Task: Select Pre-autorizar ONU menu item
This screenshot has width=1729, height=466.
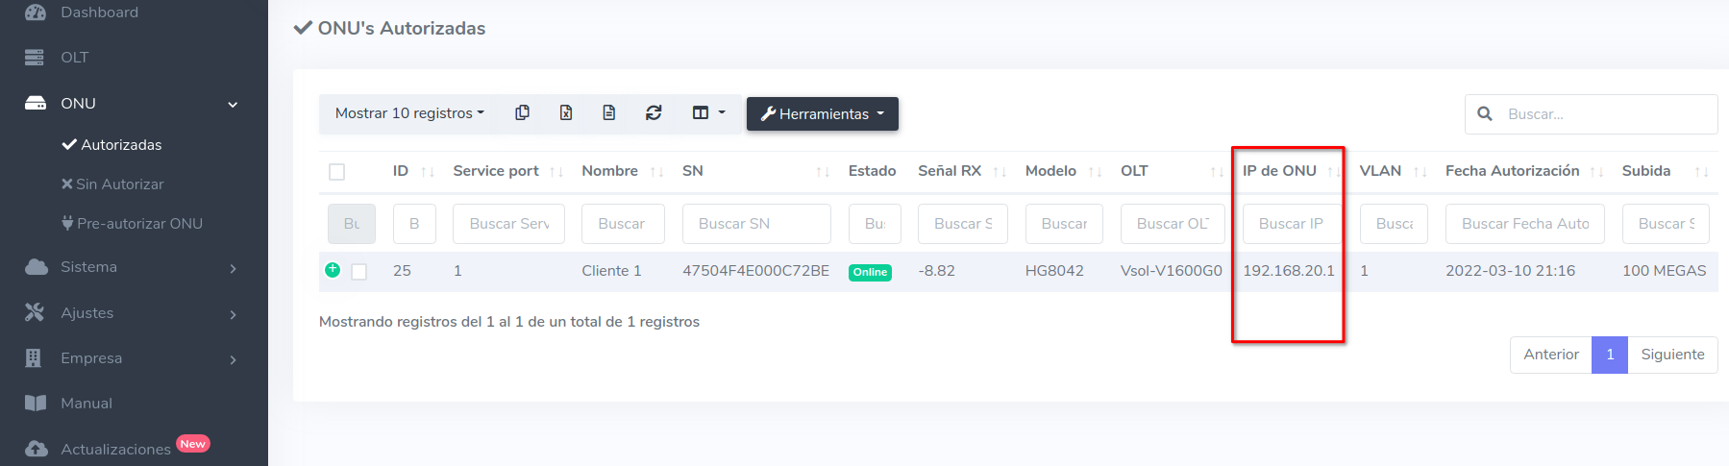Action: pos(139,224)
